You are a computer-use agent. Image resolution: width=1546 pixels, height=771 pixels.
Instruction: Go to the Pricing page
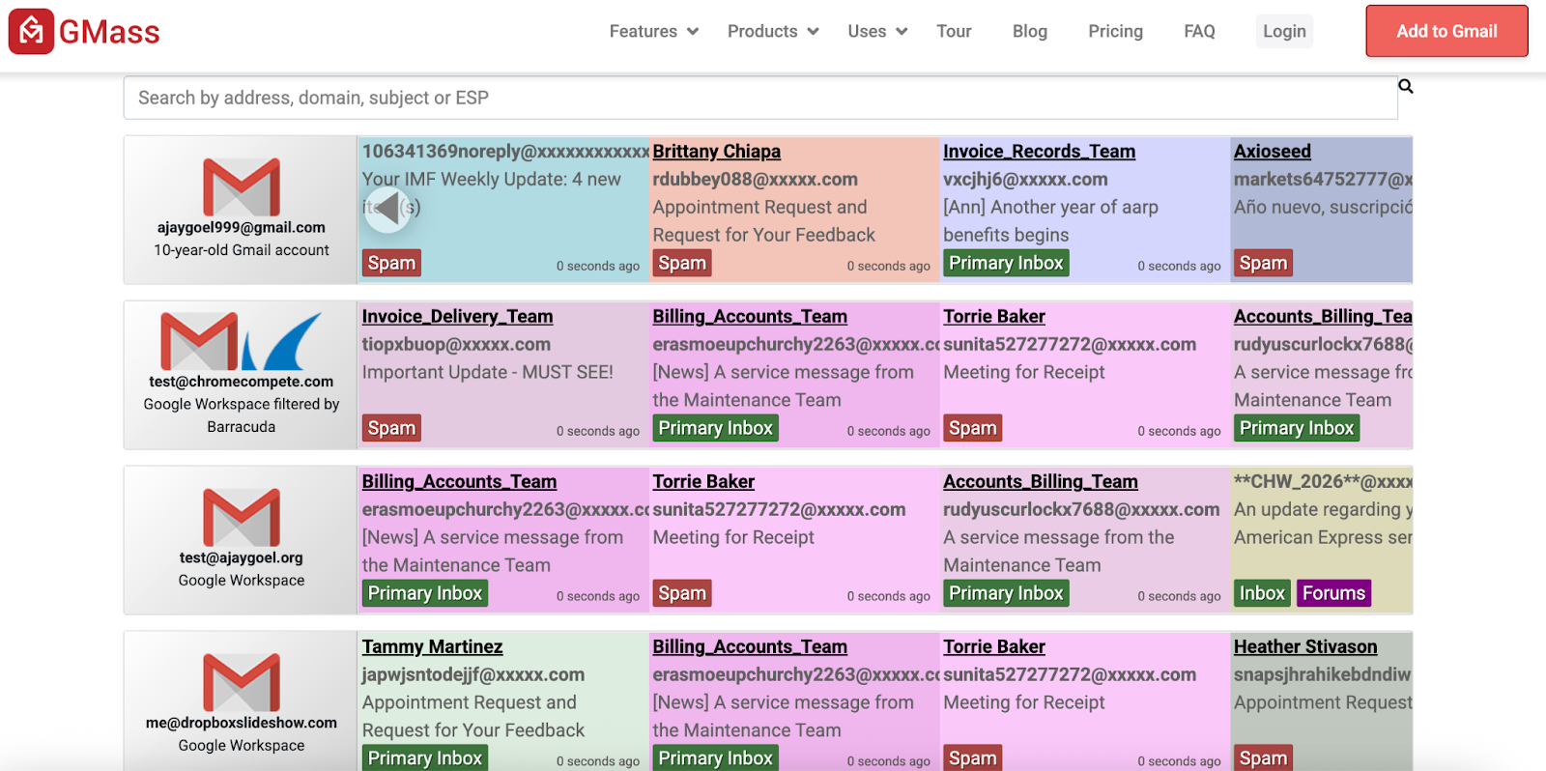coord(1115,31)
